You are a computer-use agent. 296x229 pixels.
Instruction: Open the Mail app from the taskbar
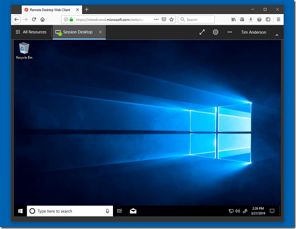coord(133,211)
